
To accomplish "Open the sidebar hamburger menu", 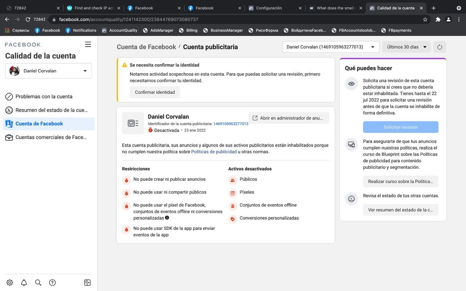I will [88, 44].
